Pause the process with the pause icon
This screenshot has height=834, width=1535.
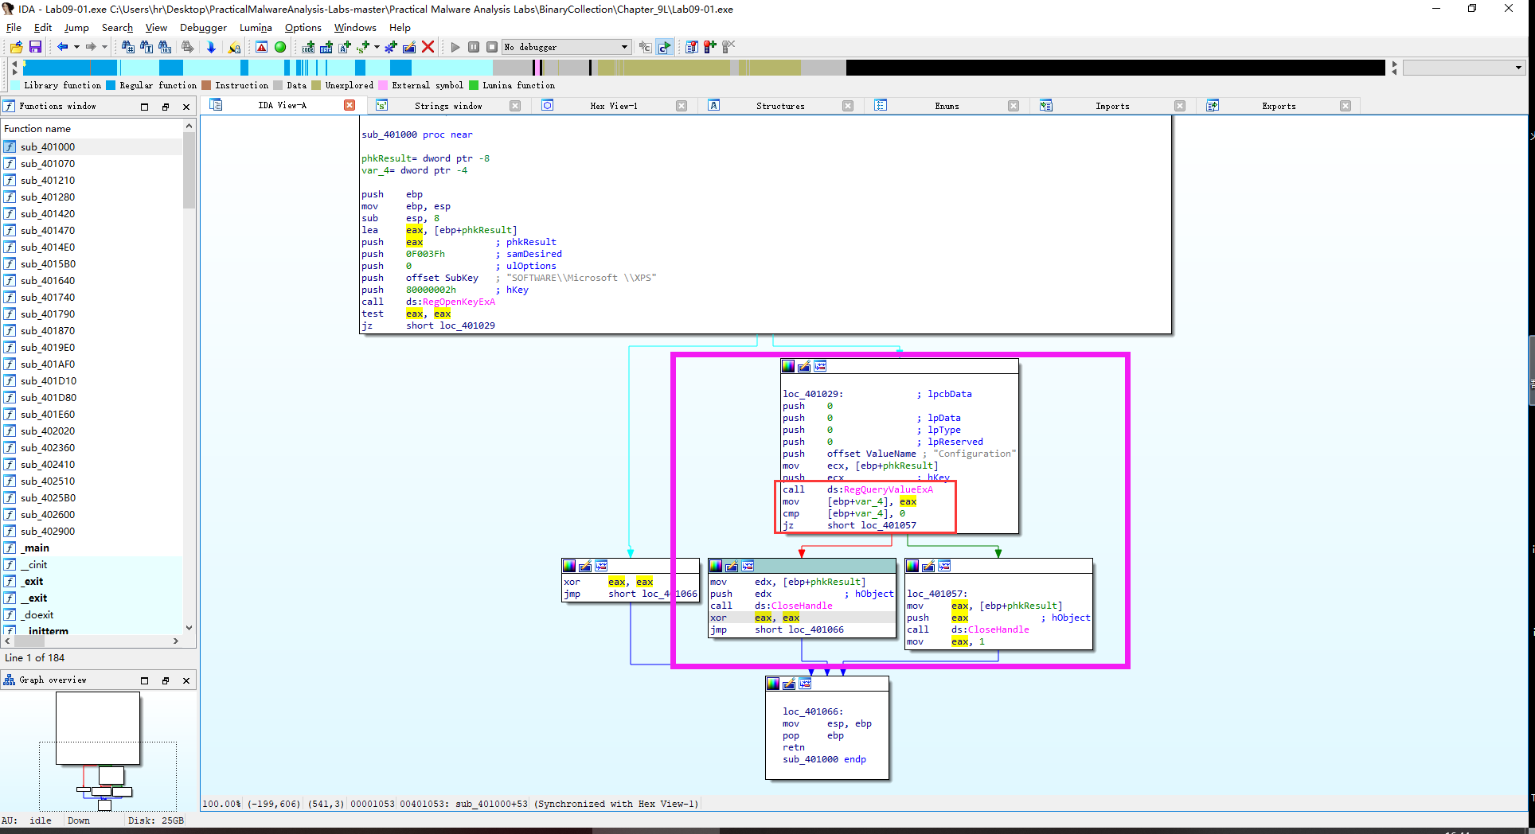tap(474, 47)
